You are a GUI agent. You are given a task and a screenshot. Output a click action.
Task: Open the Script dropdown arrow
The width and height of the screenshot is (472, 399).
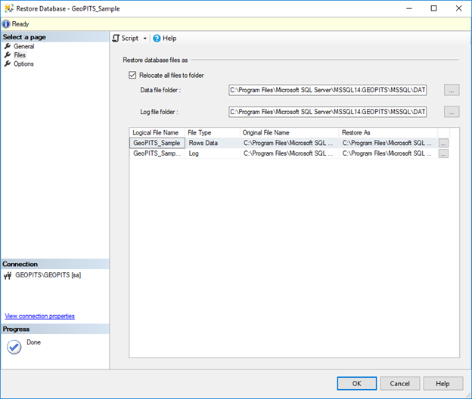click(x=144, y=39)
